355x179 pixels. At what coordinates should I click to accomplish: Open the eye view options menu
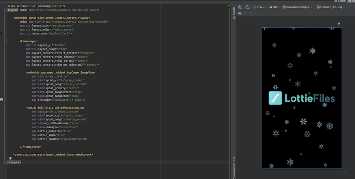[x=240, y=13]
